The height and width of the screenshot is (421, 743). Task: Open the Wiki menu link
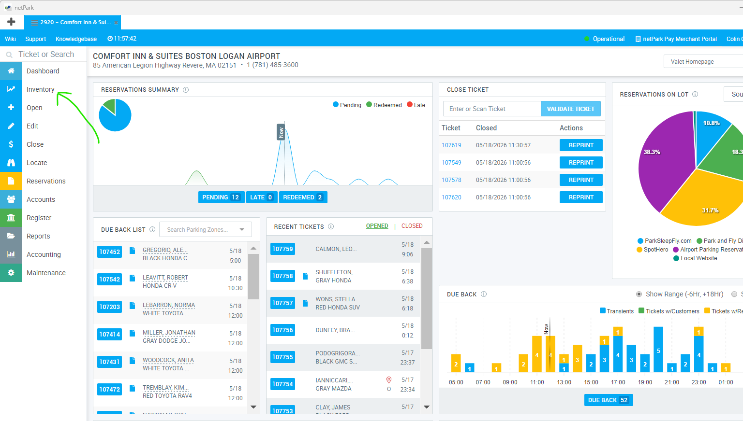10,39
